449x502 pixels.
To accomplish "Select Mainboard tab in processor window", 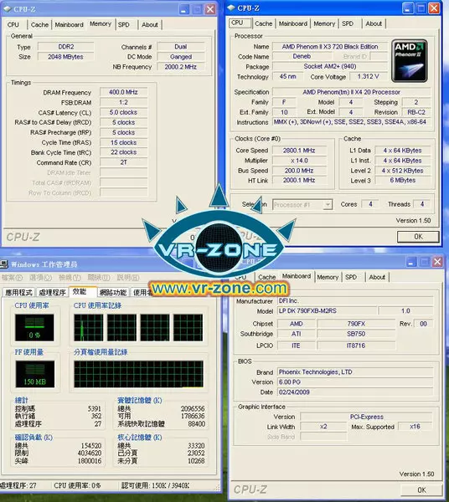I will pyautogui.click(x=293, y=23).
